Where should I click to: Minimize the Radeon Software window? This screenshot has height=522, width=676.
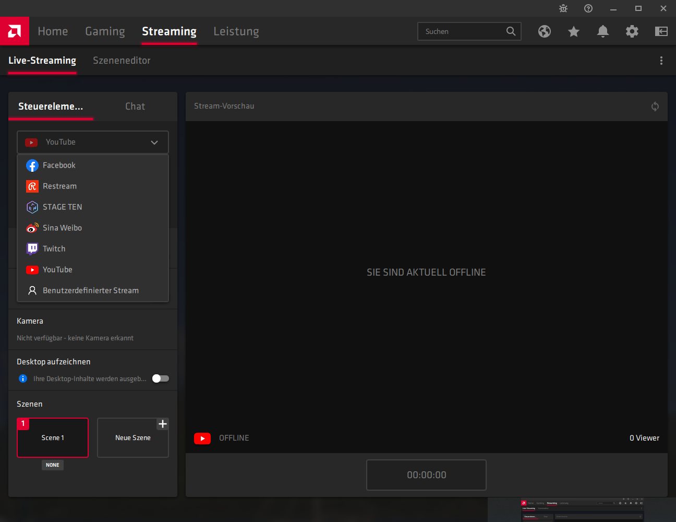(613, 8)
